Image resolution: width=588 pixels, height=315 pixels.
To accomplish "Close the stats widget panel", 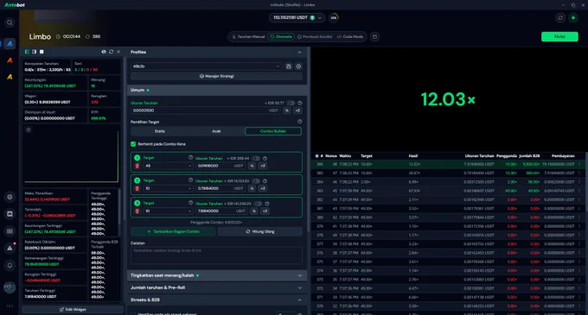I will tap(118, 52).
